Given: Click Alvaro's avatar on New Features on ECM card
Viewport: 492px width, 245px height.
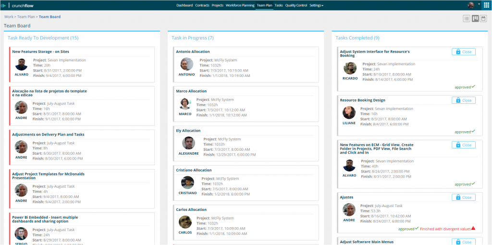Looking at the screenshot, I should [349, 165].
